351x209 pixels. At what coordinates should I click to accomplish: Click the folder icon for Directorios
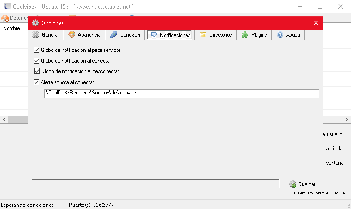point(203,35)
